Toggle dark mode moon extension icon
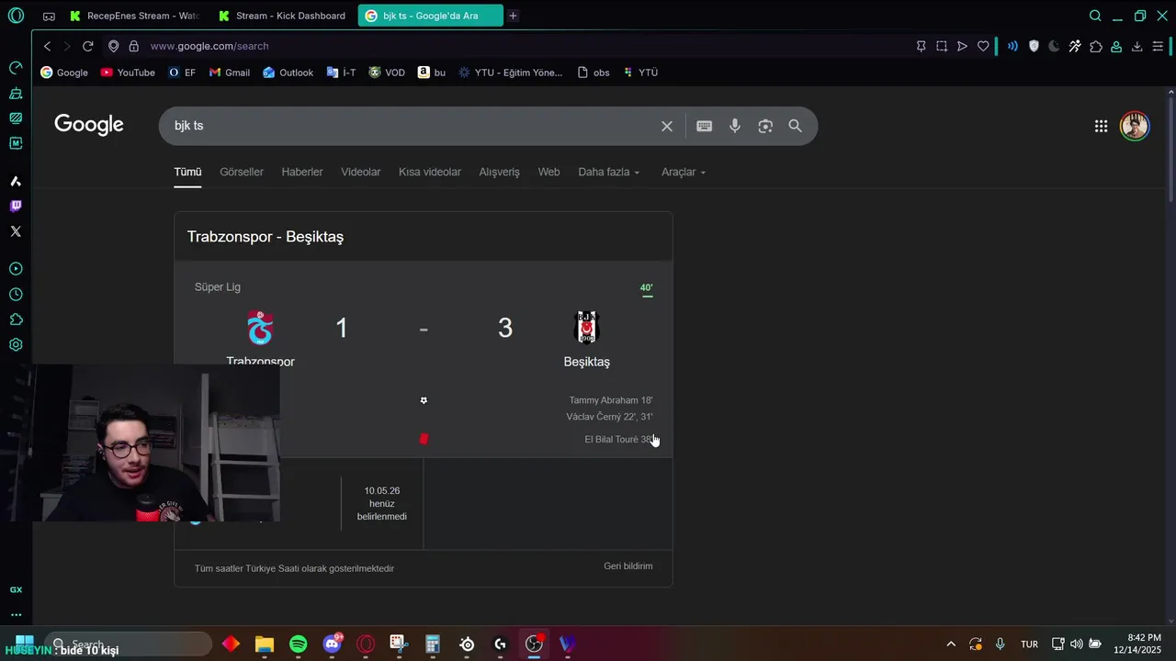 click(x=1054, y=46)
